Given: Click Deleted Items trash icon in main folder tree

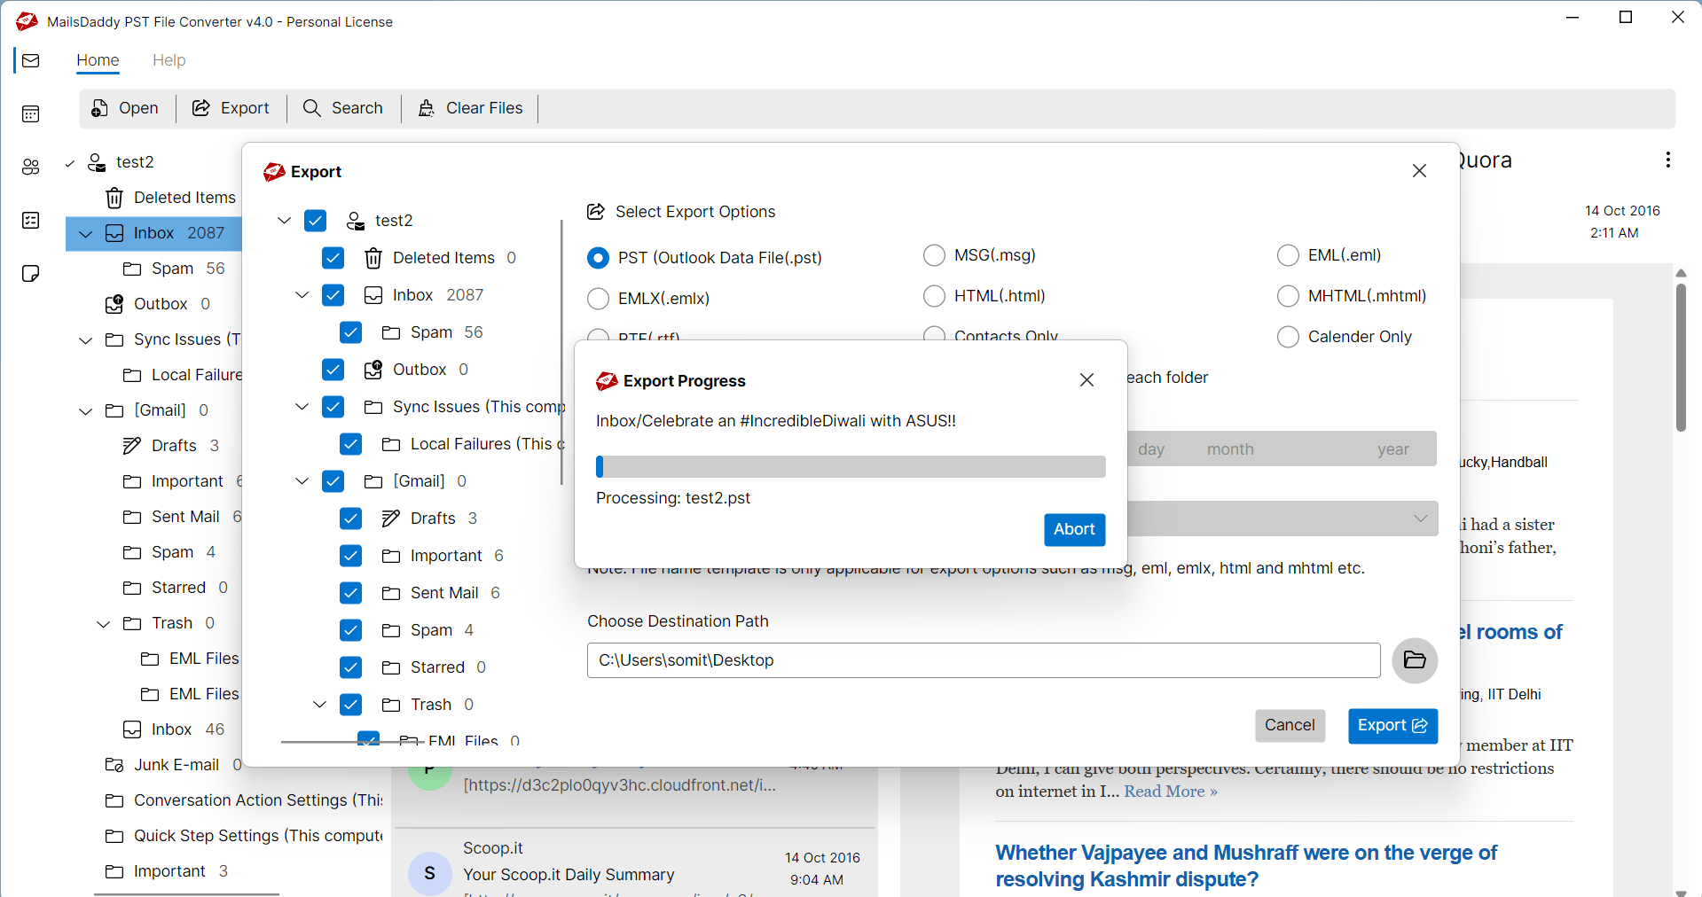Looking at the screenshot, I should tap(114, 198).
